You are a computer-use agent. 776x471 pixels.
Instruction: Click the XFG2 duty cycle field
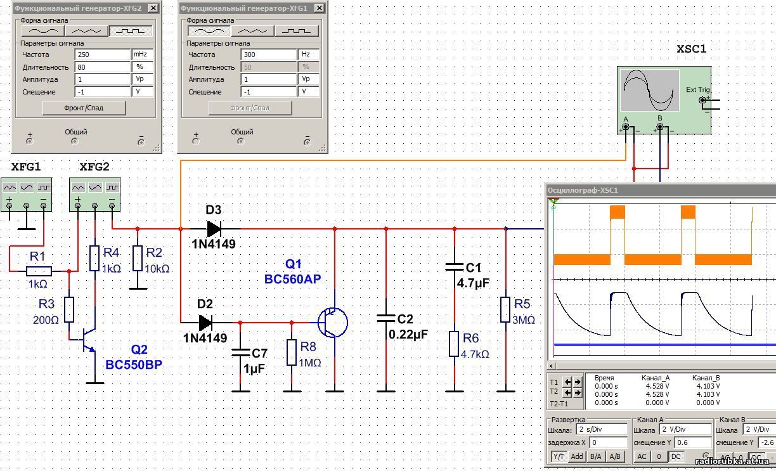(102, 67)
